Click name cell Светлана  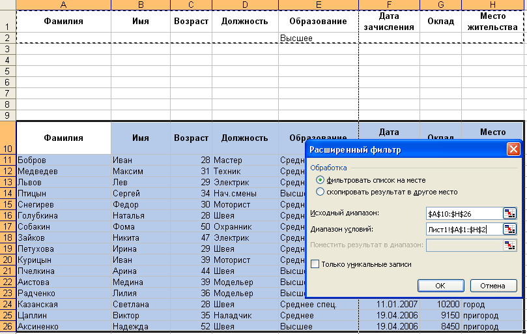[141, 304]
